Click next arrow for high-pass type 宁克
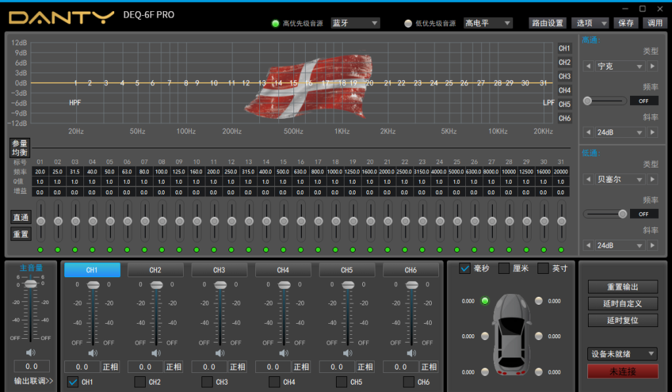The image size is (672, 392). tap(653, 66)
